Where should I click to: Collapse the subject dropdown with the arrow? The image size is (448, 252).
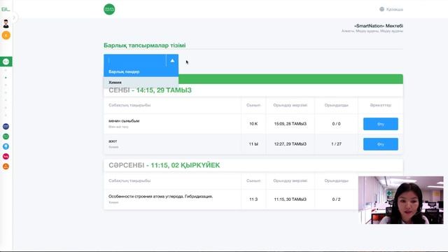pyautogui.click(x=172, y=61)
